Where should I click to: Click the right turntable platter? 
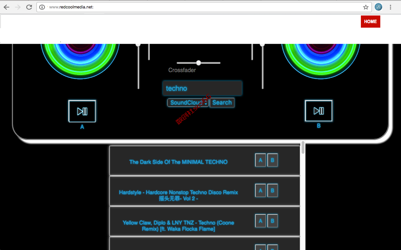[321, 61]
